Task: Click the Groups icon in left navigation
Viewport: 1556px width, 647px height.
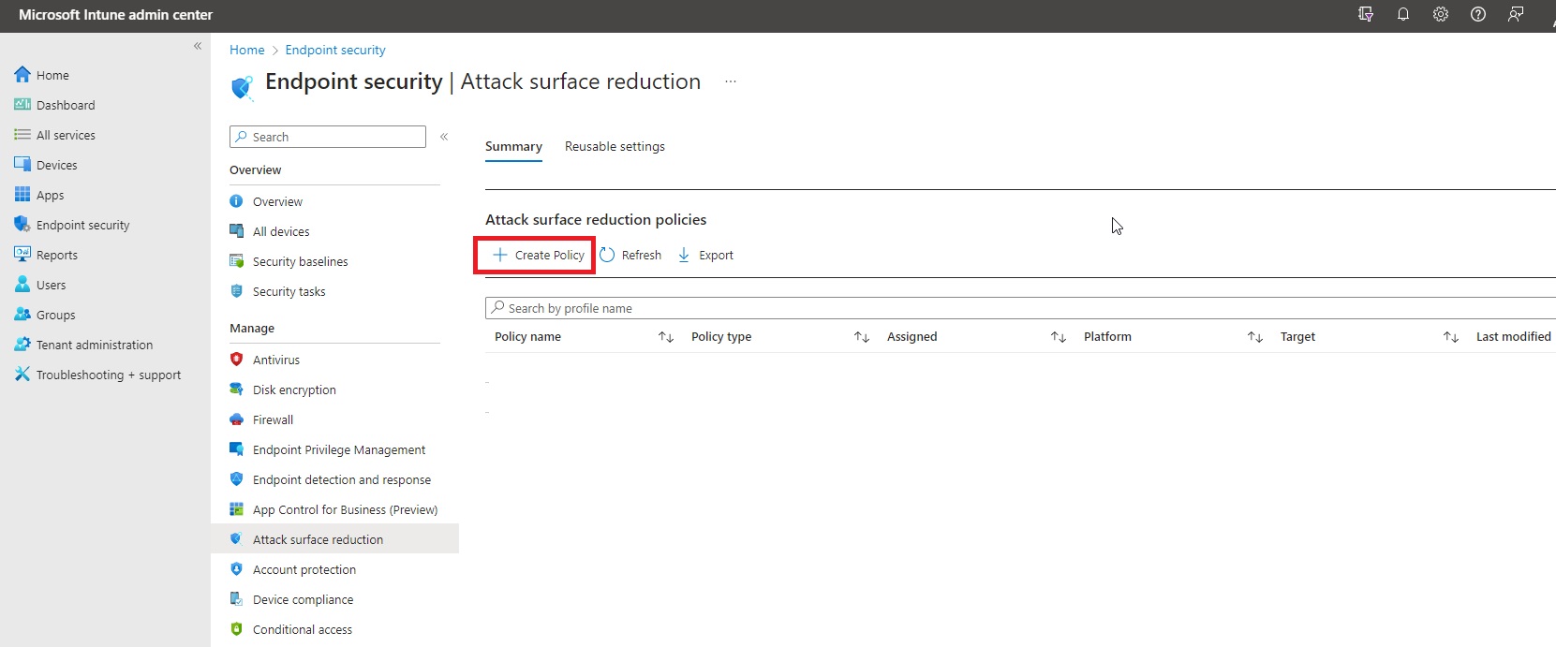Action: tap(22, 315)
